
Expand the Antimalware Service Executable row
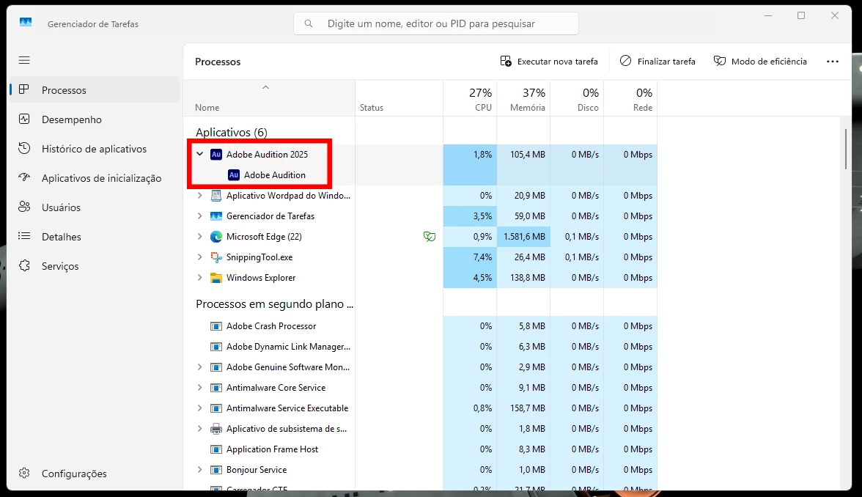coord(200,408)
